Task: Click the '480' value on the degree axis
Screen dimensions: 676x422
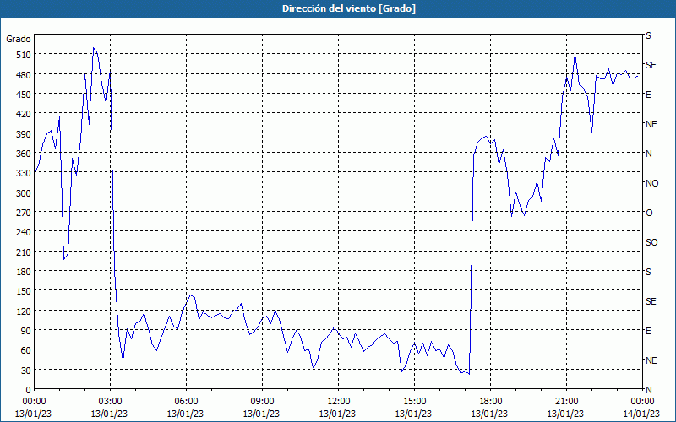Action: coord(24,74)
